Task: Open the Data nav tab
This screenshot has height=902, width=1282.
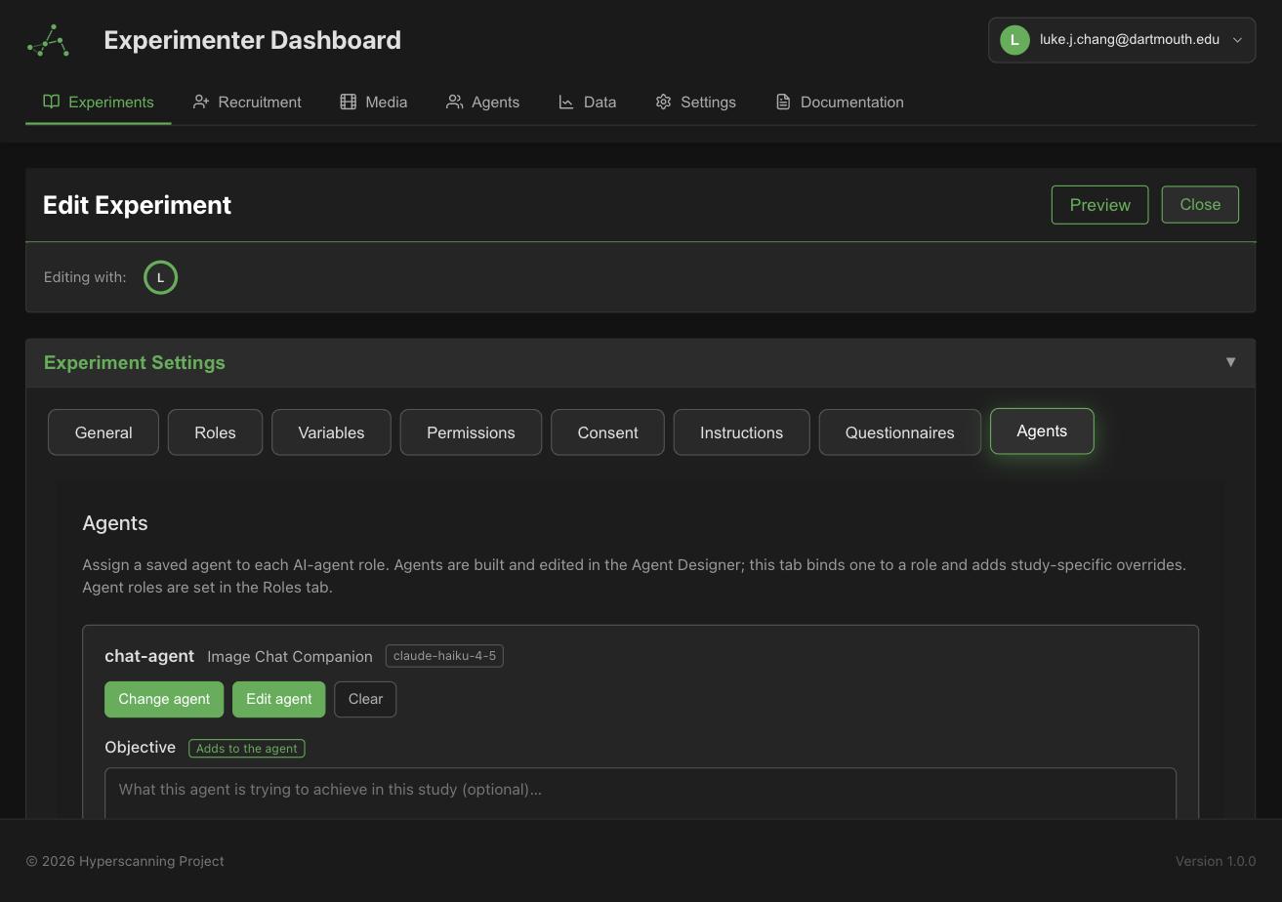Action: tap(587, 102)
